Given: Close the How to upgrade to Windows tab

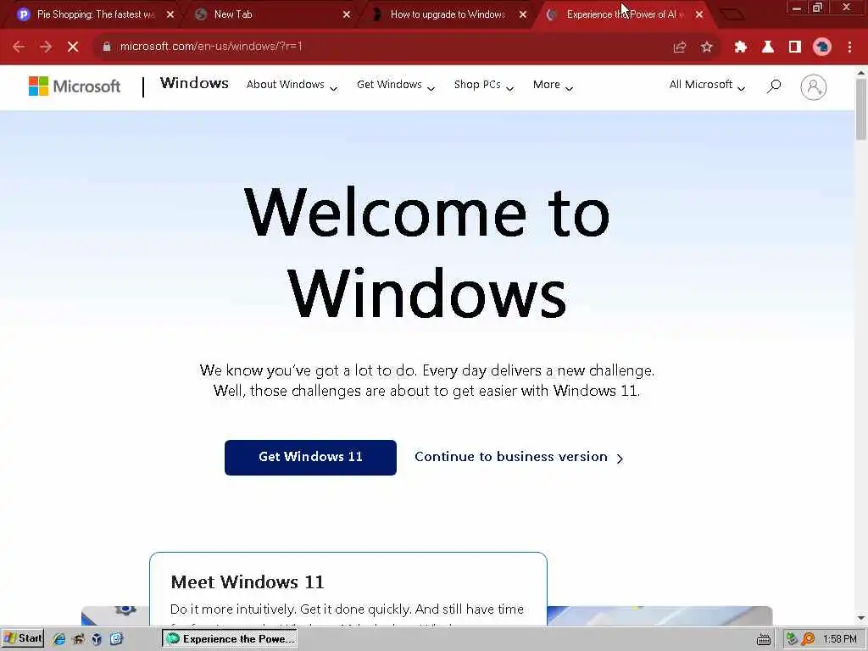Looking at the screenshot, I should (x=522, y=14).
